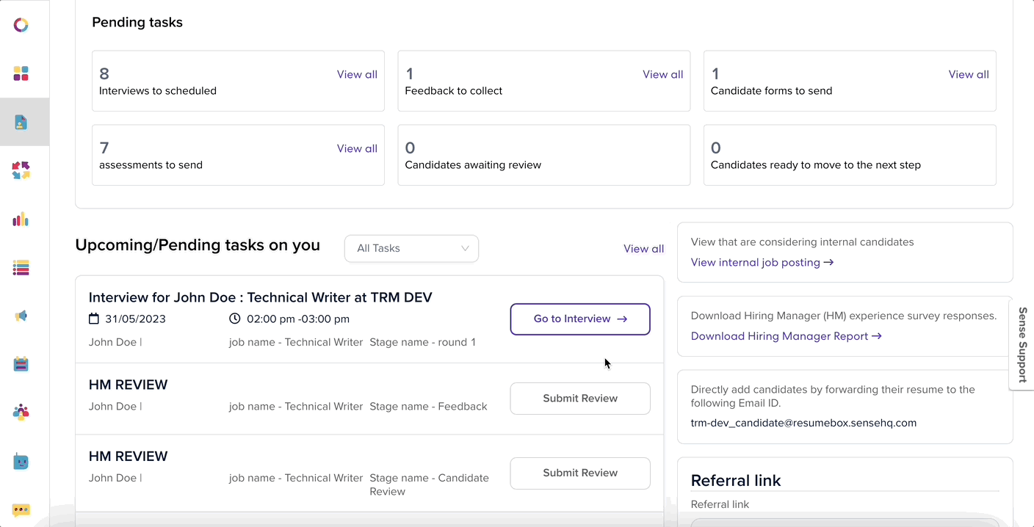Click the Candidates awaiting review card
This screenshot has width=1034, height=527.
[543, 155]
